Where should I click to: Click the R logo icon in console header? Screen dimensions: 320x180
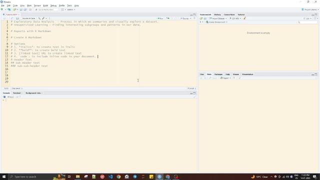click(x=4, y=97)
